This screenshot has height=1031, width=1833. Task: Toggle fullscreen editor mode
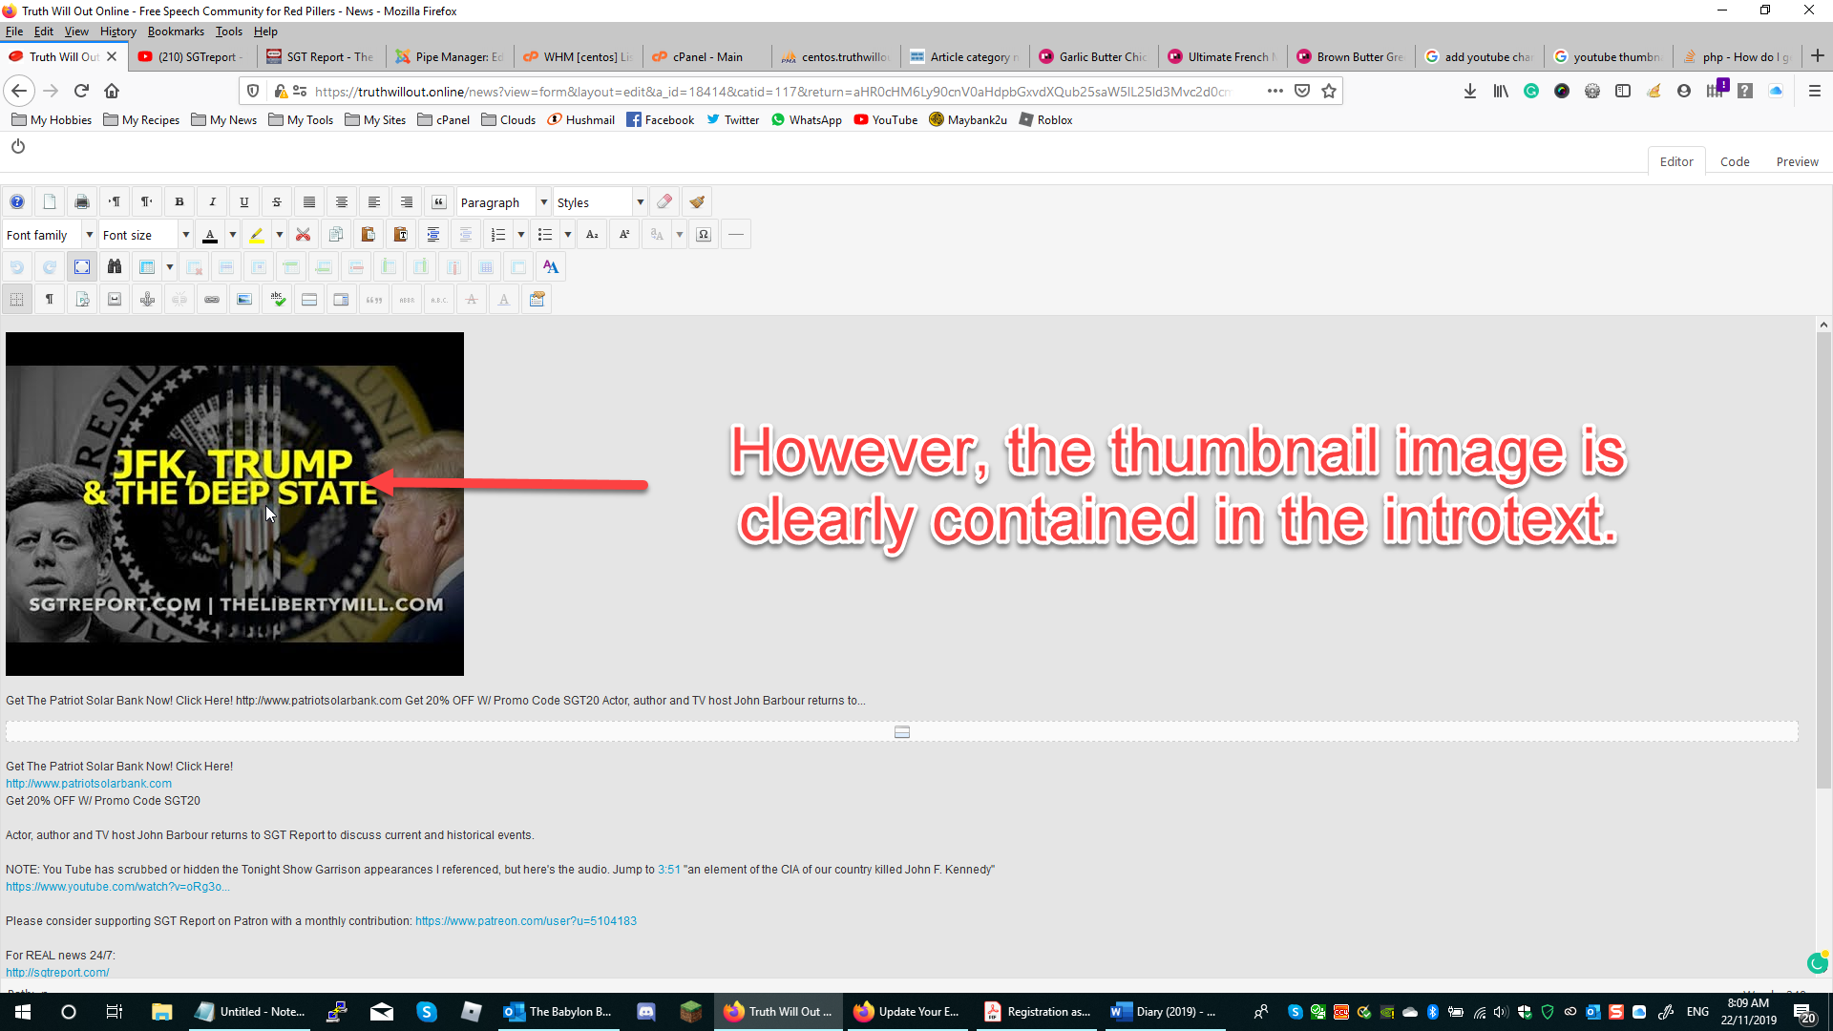82,267
